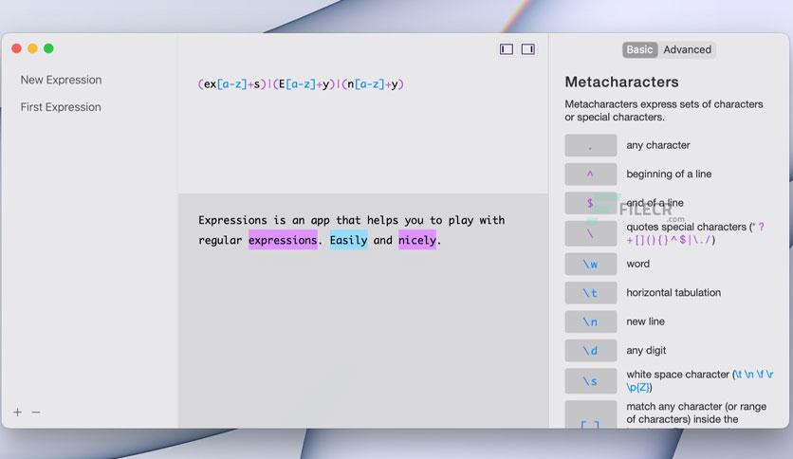The image size is (793, 459).
Task: Click the 'new line' description
Action: 645,321
